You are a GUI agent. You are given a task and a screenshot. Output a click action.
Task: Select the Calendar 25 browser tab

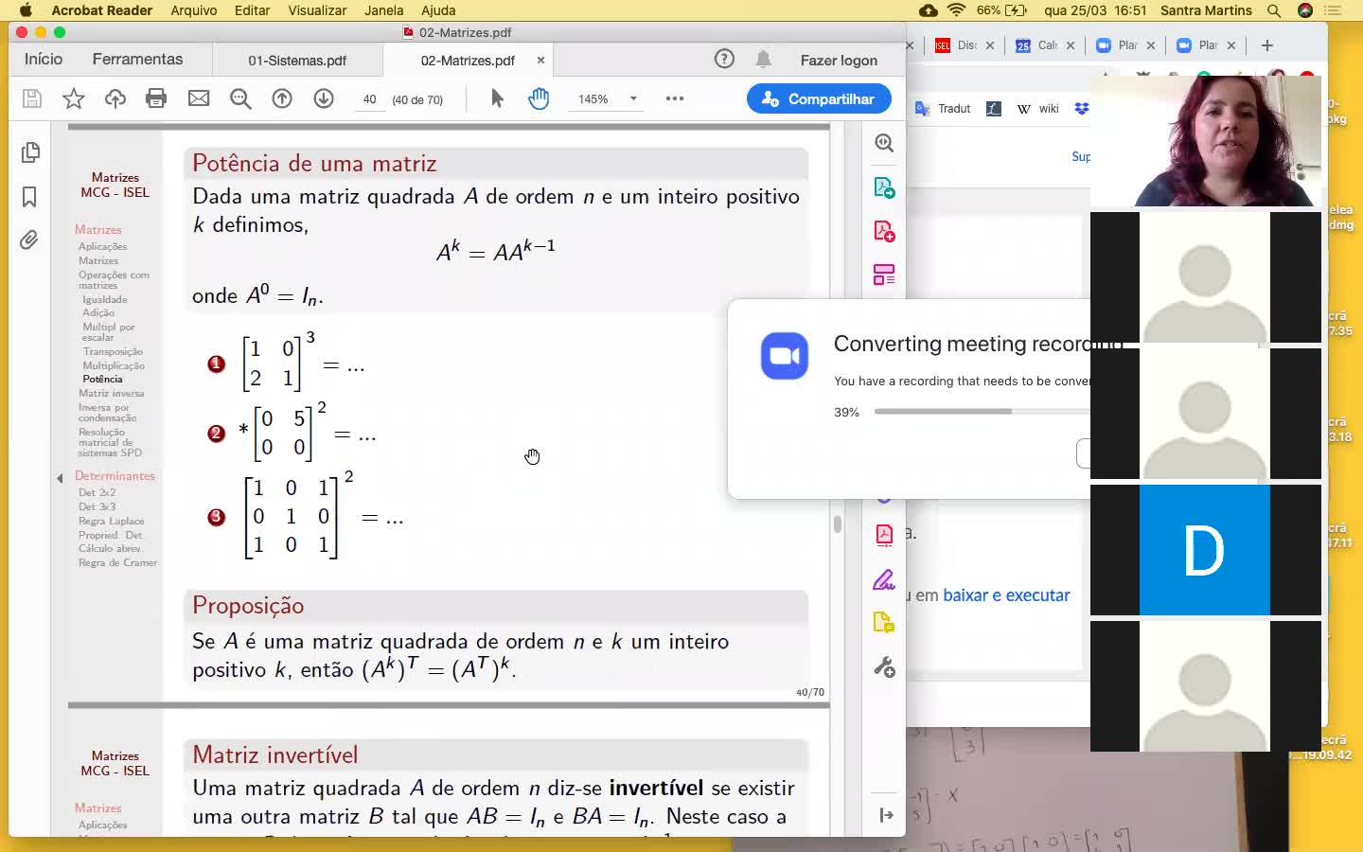1044,44
